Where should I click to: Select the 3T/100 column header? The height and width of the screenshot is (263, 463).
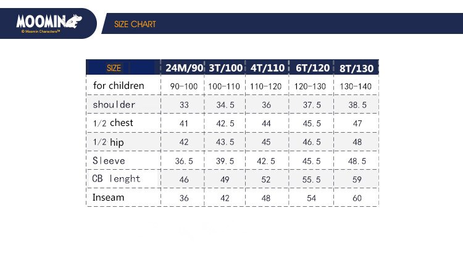(225, 68)
